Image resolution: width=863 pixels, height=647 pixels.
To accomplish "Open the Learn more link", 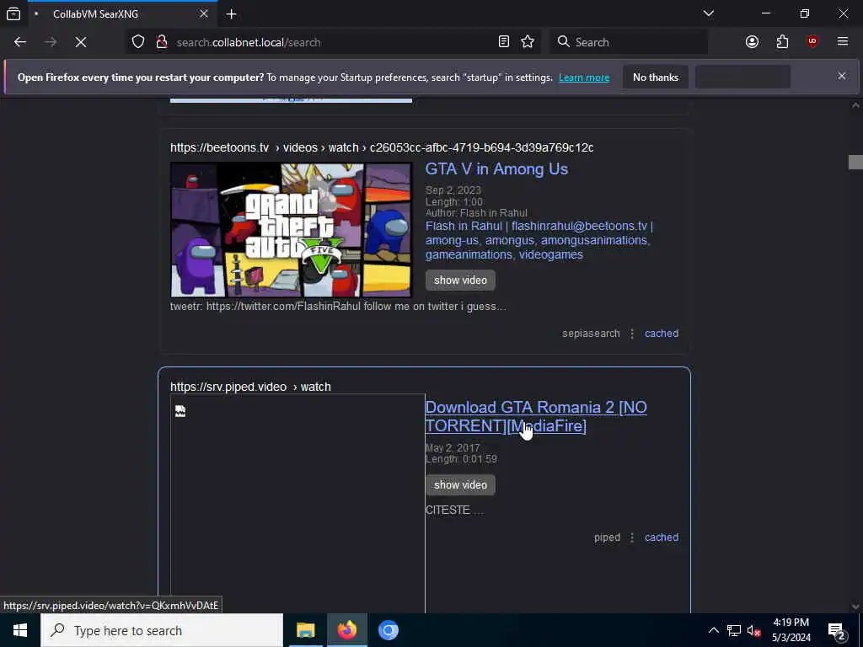I will (x=584, y=78).
